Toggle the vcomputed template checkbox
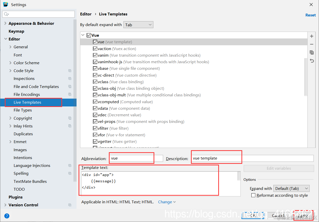 point(95,102)
